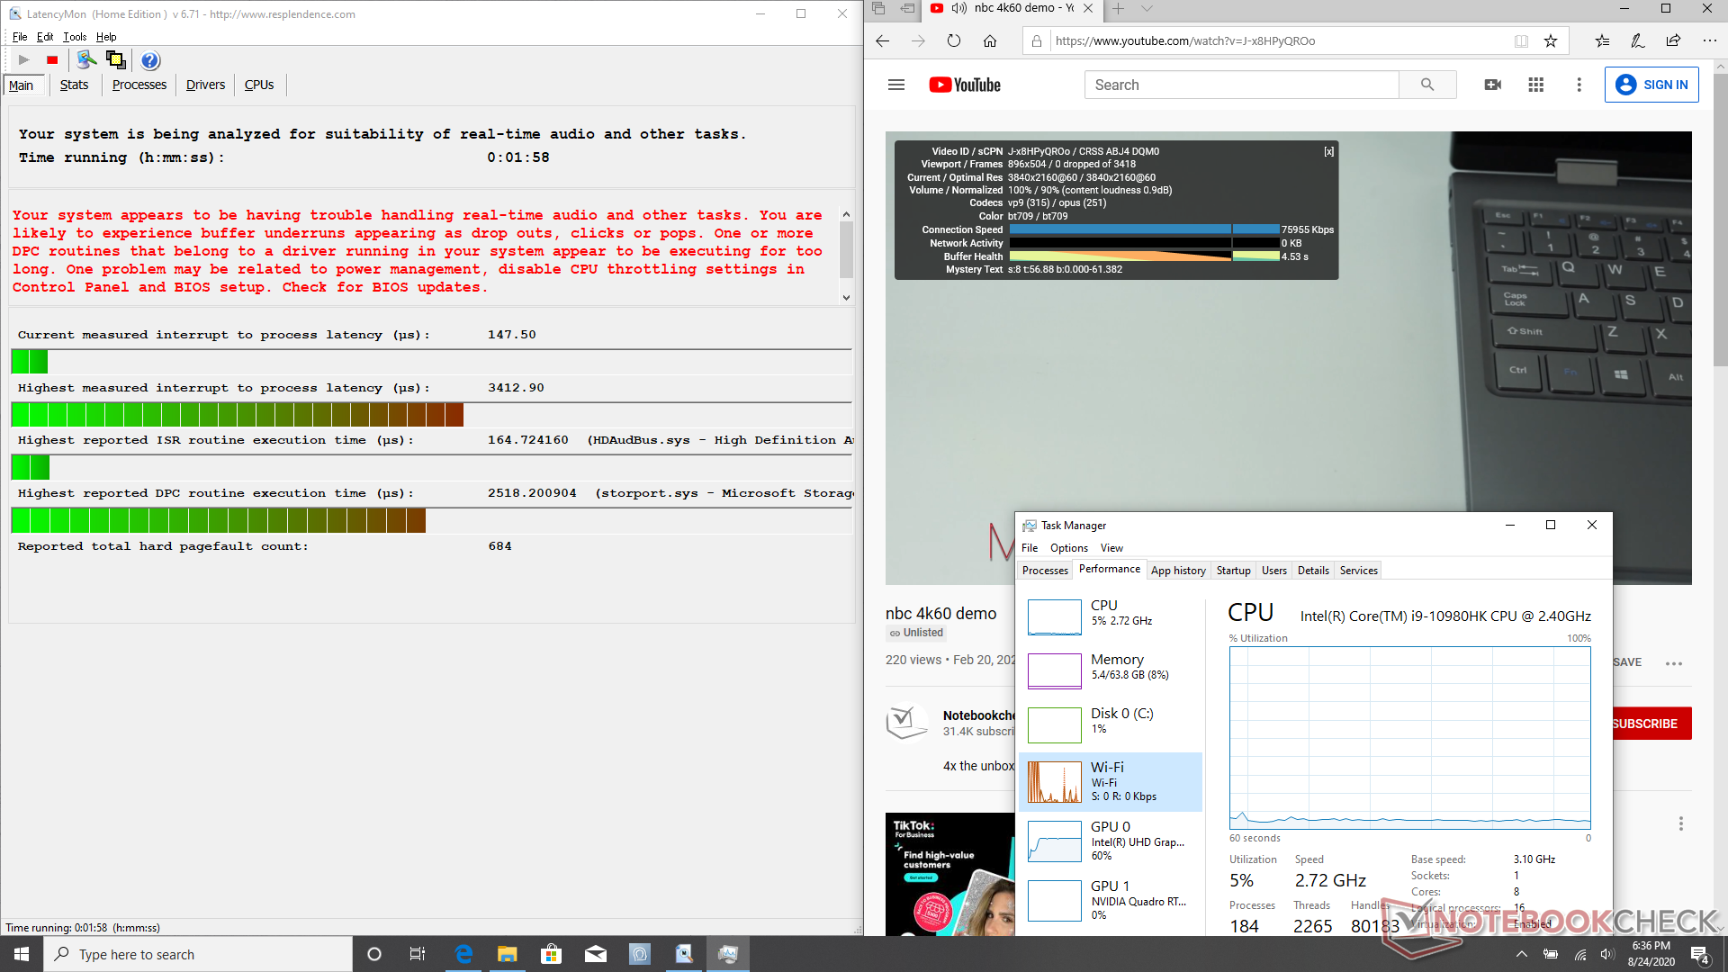Refresh the Edge browser page
The width and height of the screenshot is (1728, 972).
point(953,40)
